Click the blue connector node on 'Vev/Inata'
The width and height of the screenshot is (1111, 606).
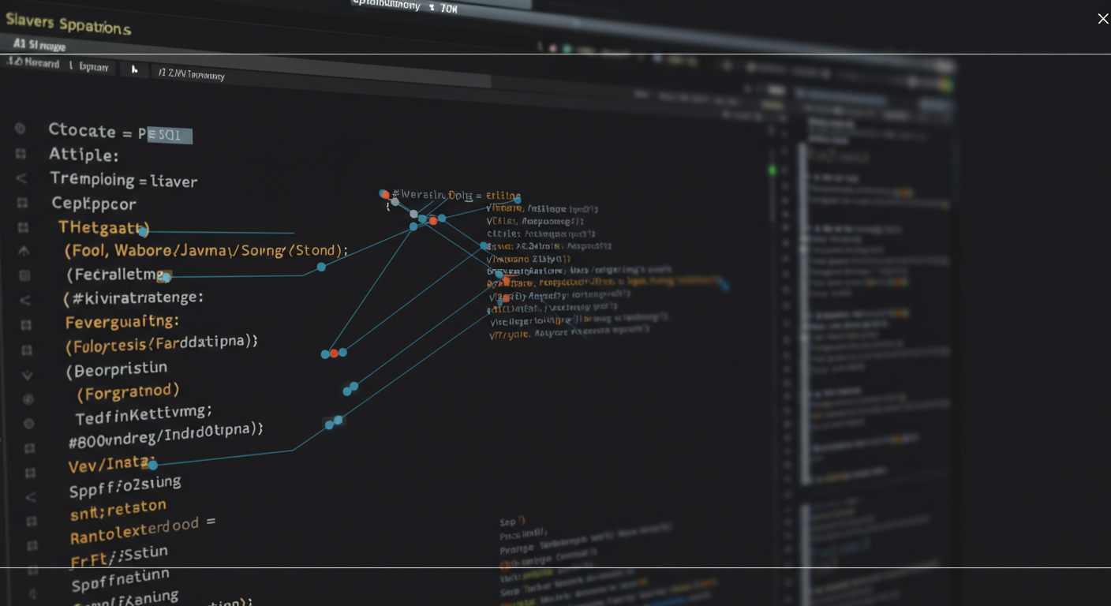[152, 465]
